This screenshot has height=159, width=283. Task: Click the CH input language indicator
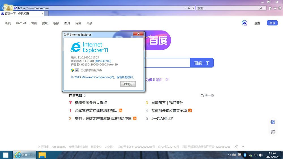[230, 155]
